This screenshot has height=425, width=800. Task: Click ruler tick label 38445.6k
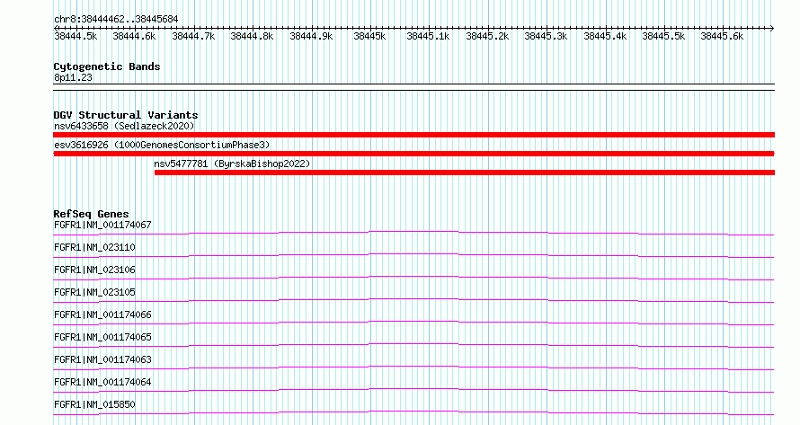pos(722,36)
